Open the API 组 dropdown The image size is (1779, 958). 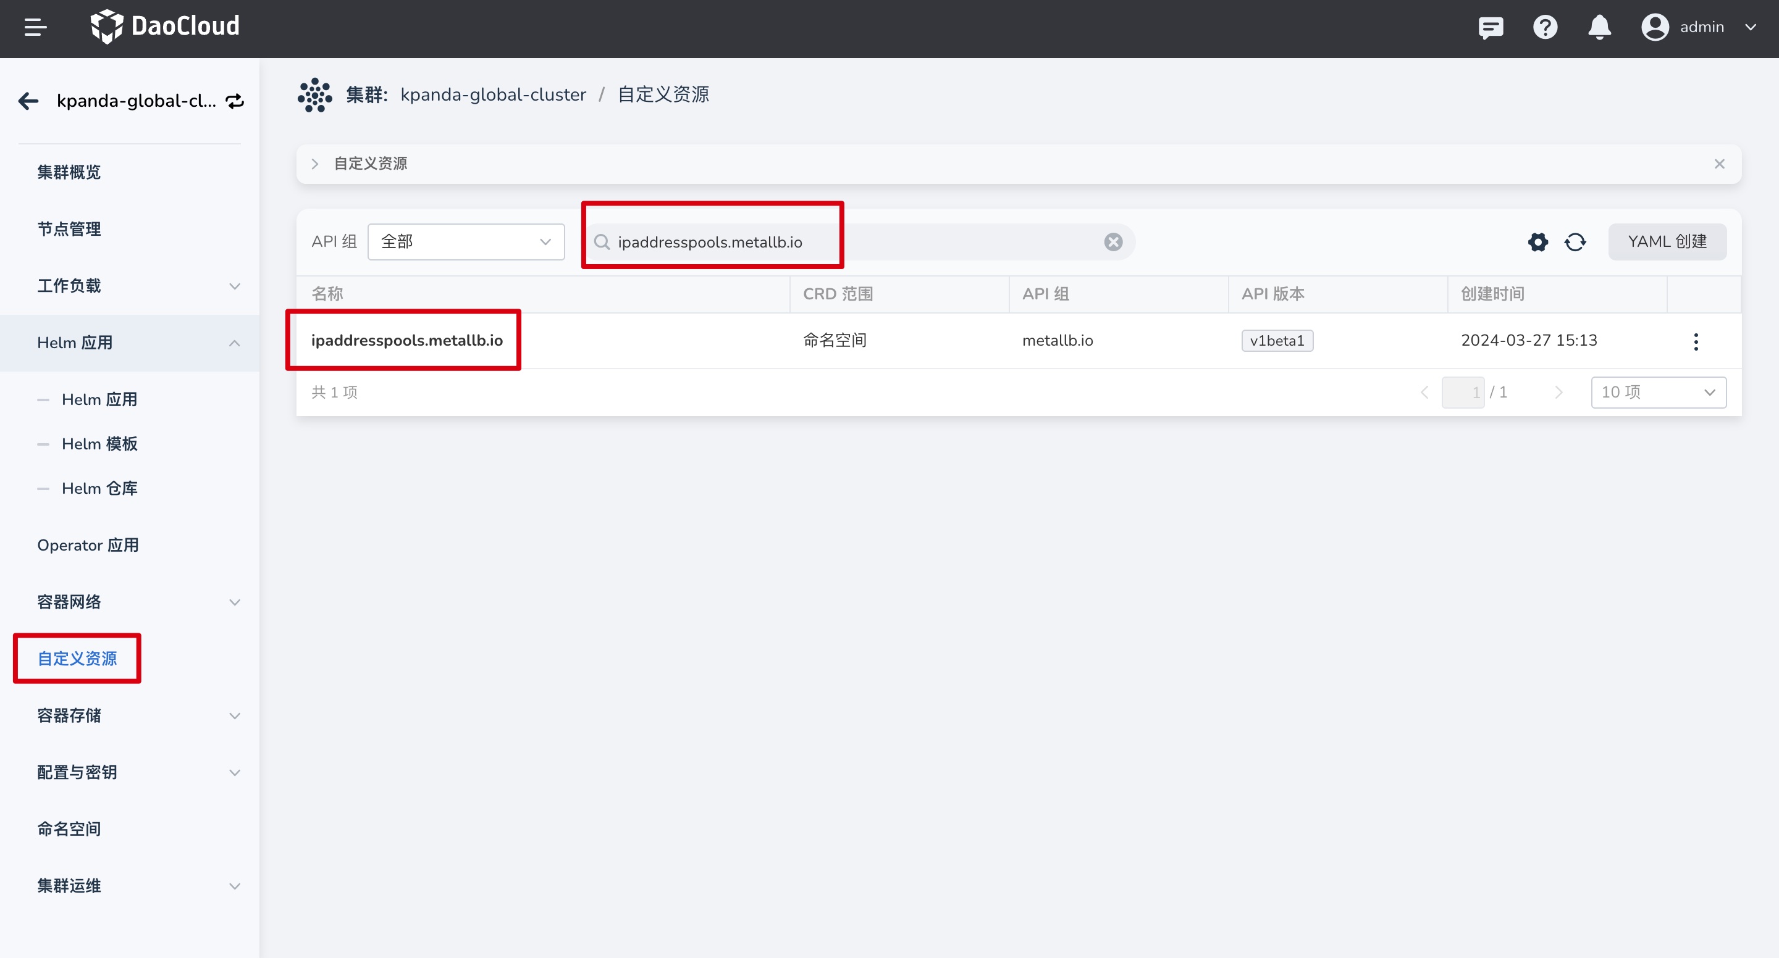pyautogui.click(x=466, y=242)
